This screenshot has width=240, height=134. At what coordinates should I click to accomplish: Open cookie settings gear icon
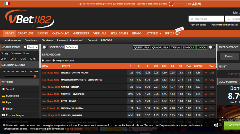[x=216, y=125]
